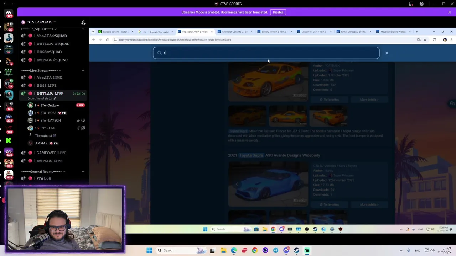This screenshot has width=456, height=256.
Task: Add channel to Live Stream category
Action: pos(83,70)
